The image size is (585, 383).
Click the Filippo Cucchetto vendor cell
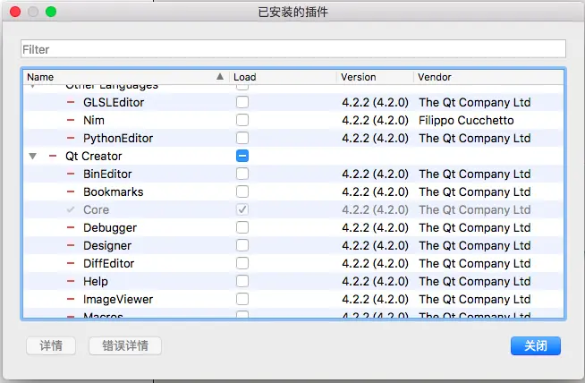[x=466, y=120]
